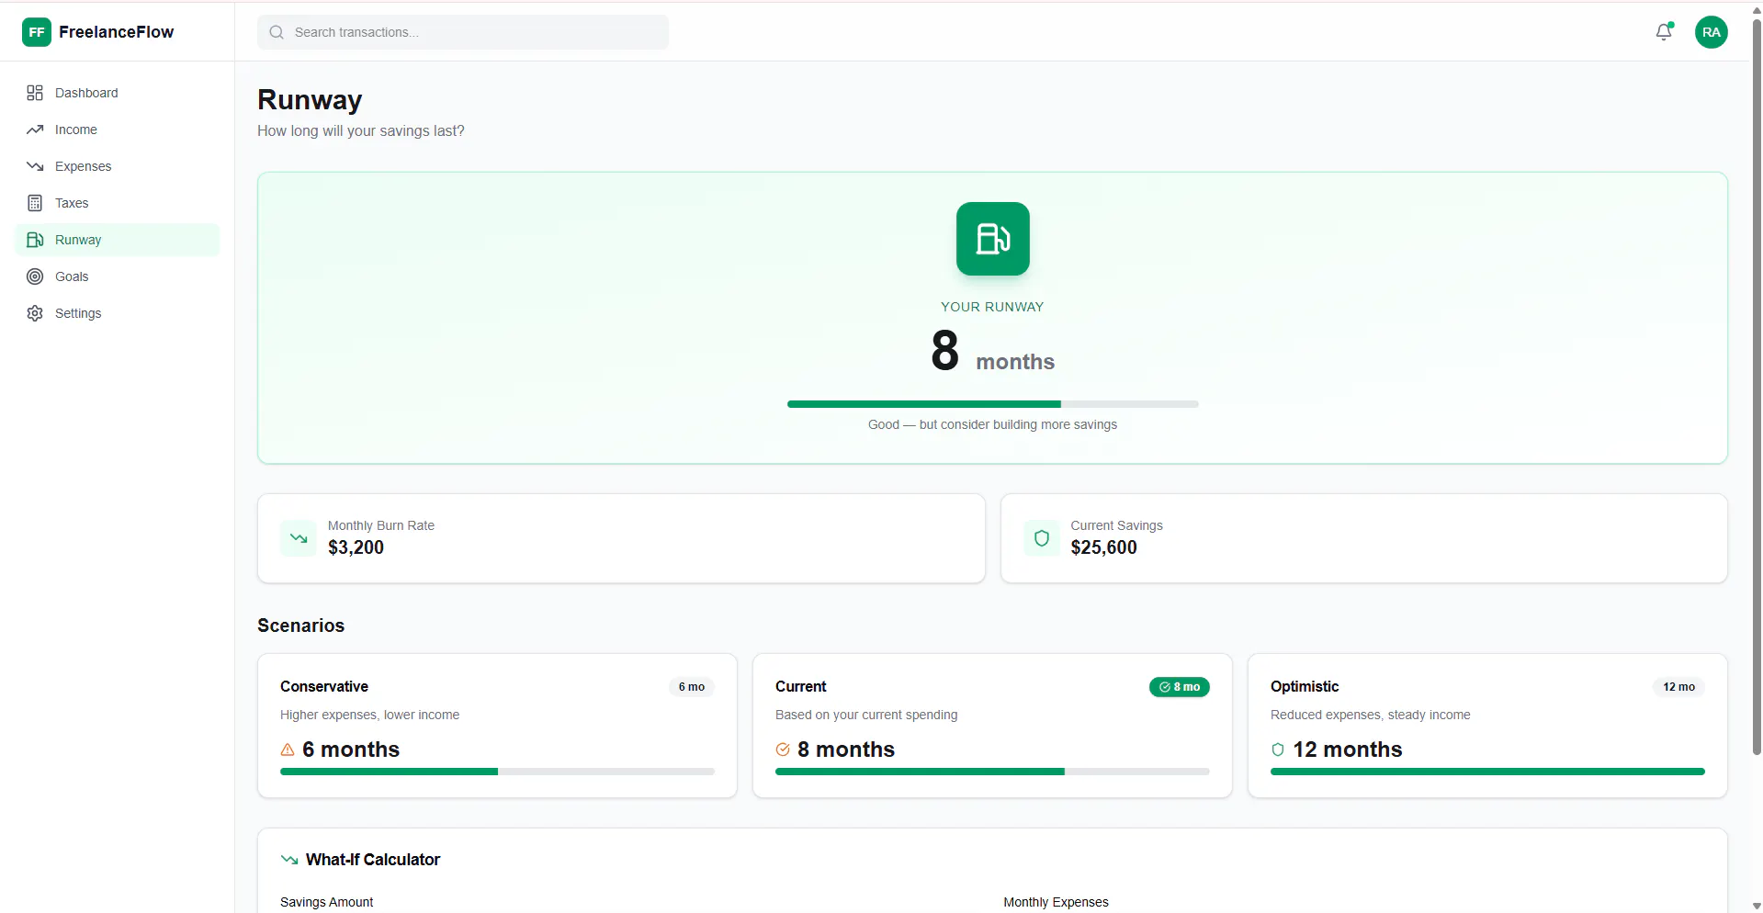Click the '6 months' value in Conservative card
The width and height of the screenshot is (1763, 913).
point(351,750)
